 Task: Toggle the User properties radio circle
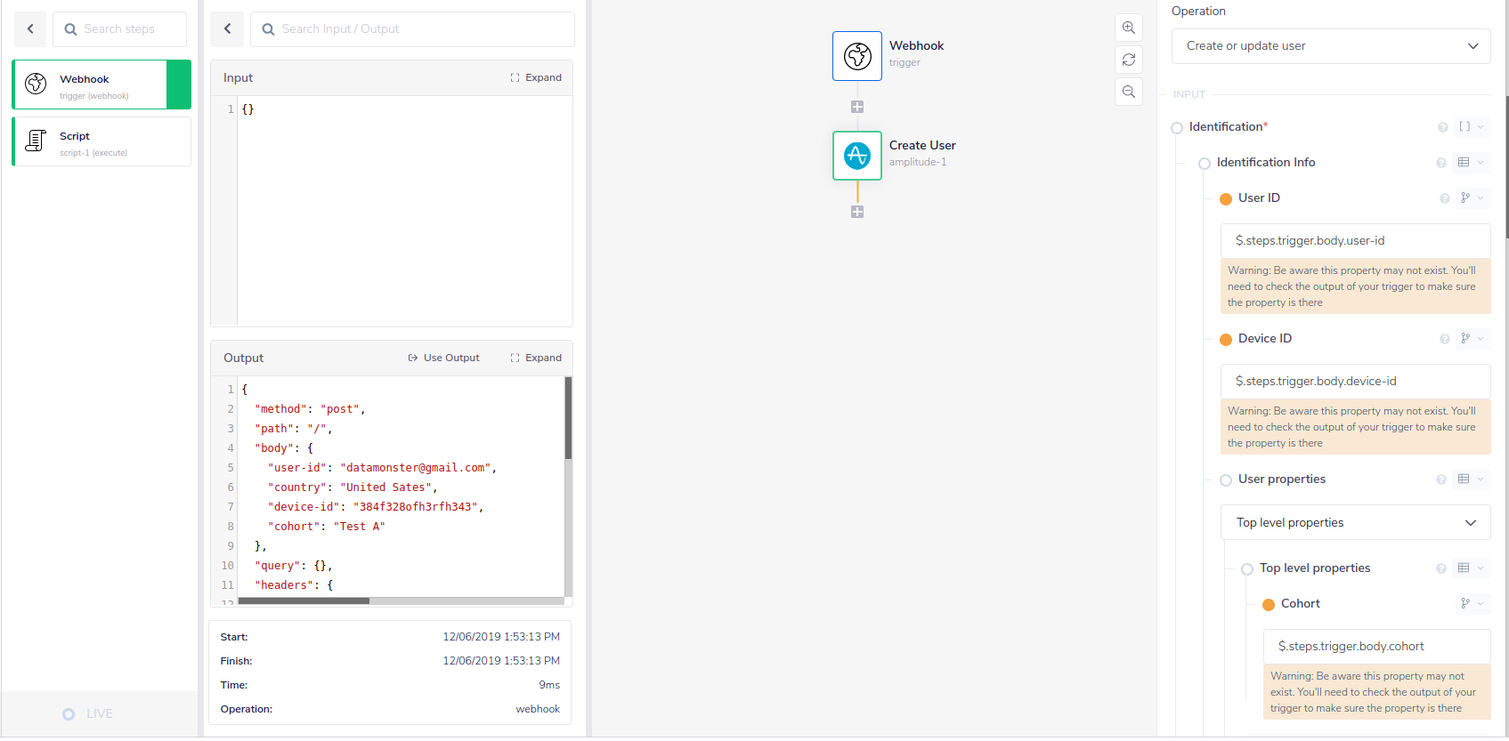[1226, 480]
